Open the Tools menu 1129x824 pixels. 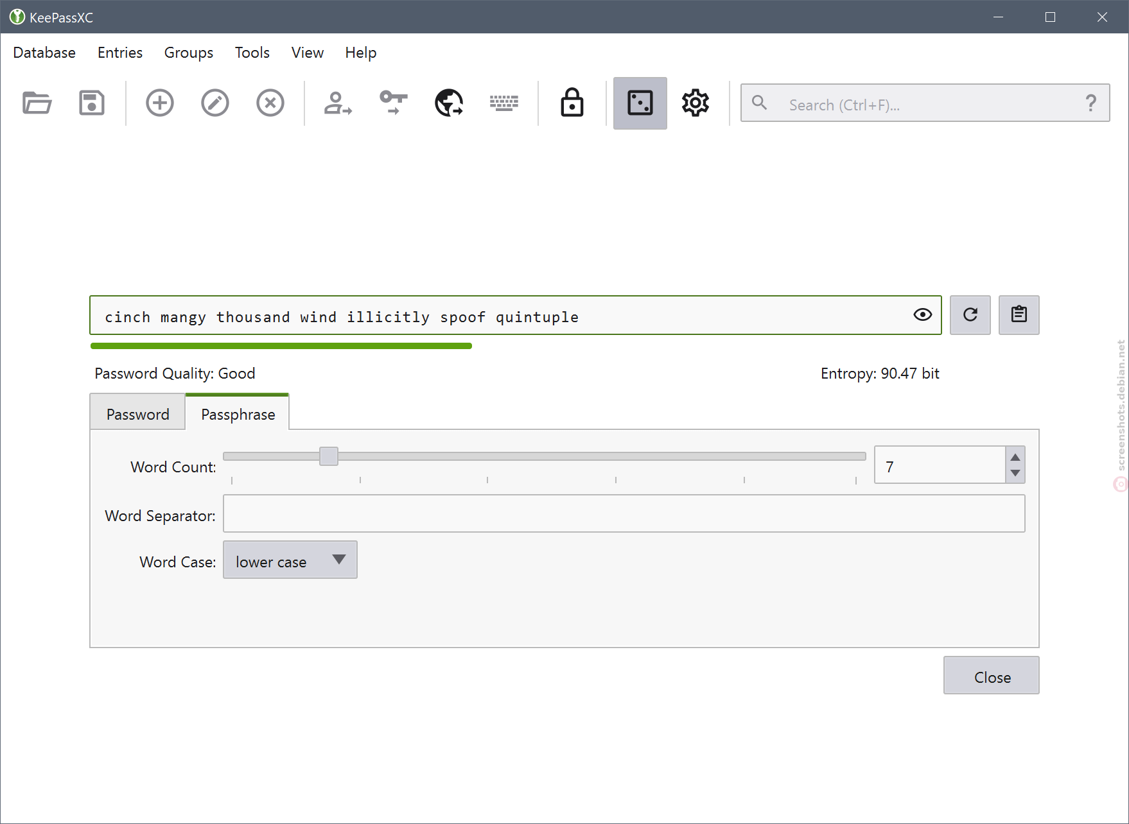click(x=252, y=53)
